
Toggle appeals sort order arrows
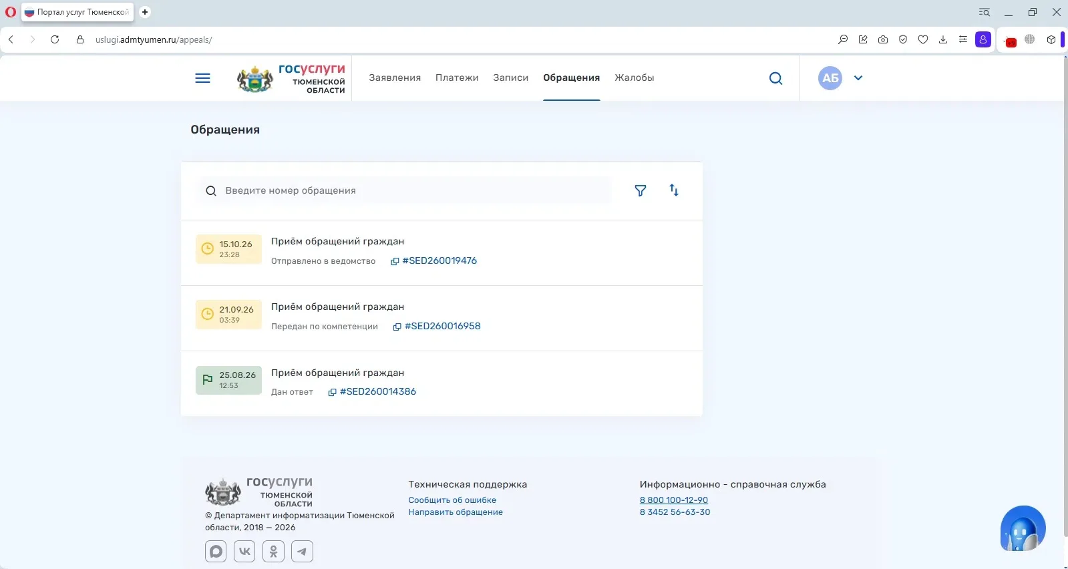coord(674,190)
